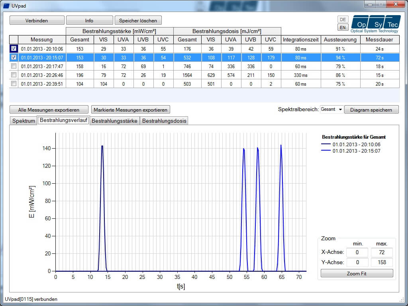408x306 pixels.
Task: Enable the checkbox for measurement 20:17:47
Action: (x=13, y=66)
